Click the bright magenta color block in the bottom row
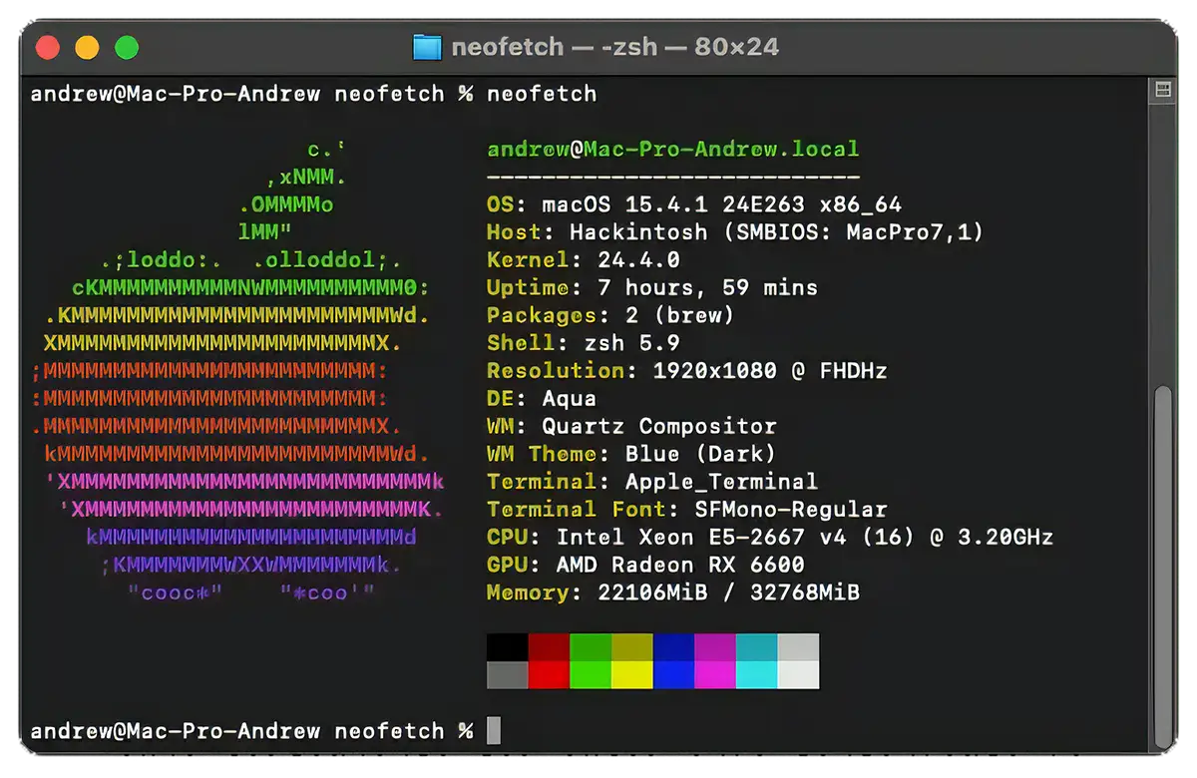1197x778 pixels. [715, 675]
